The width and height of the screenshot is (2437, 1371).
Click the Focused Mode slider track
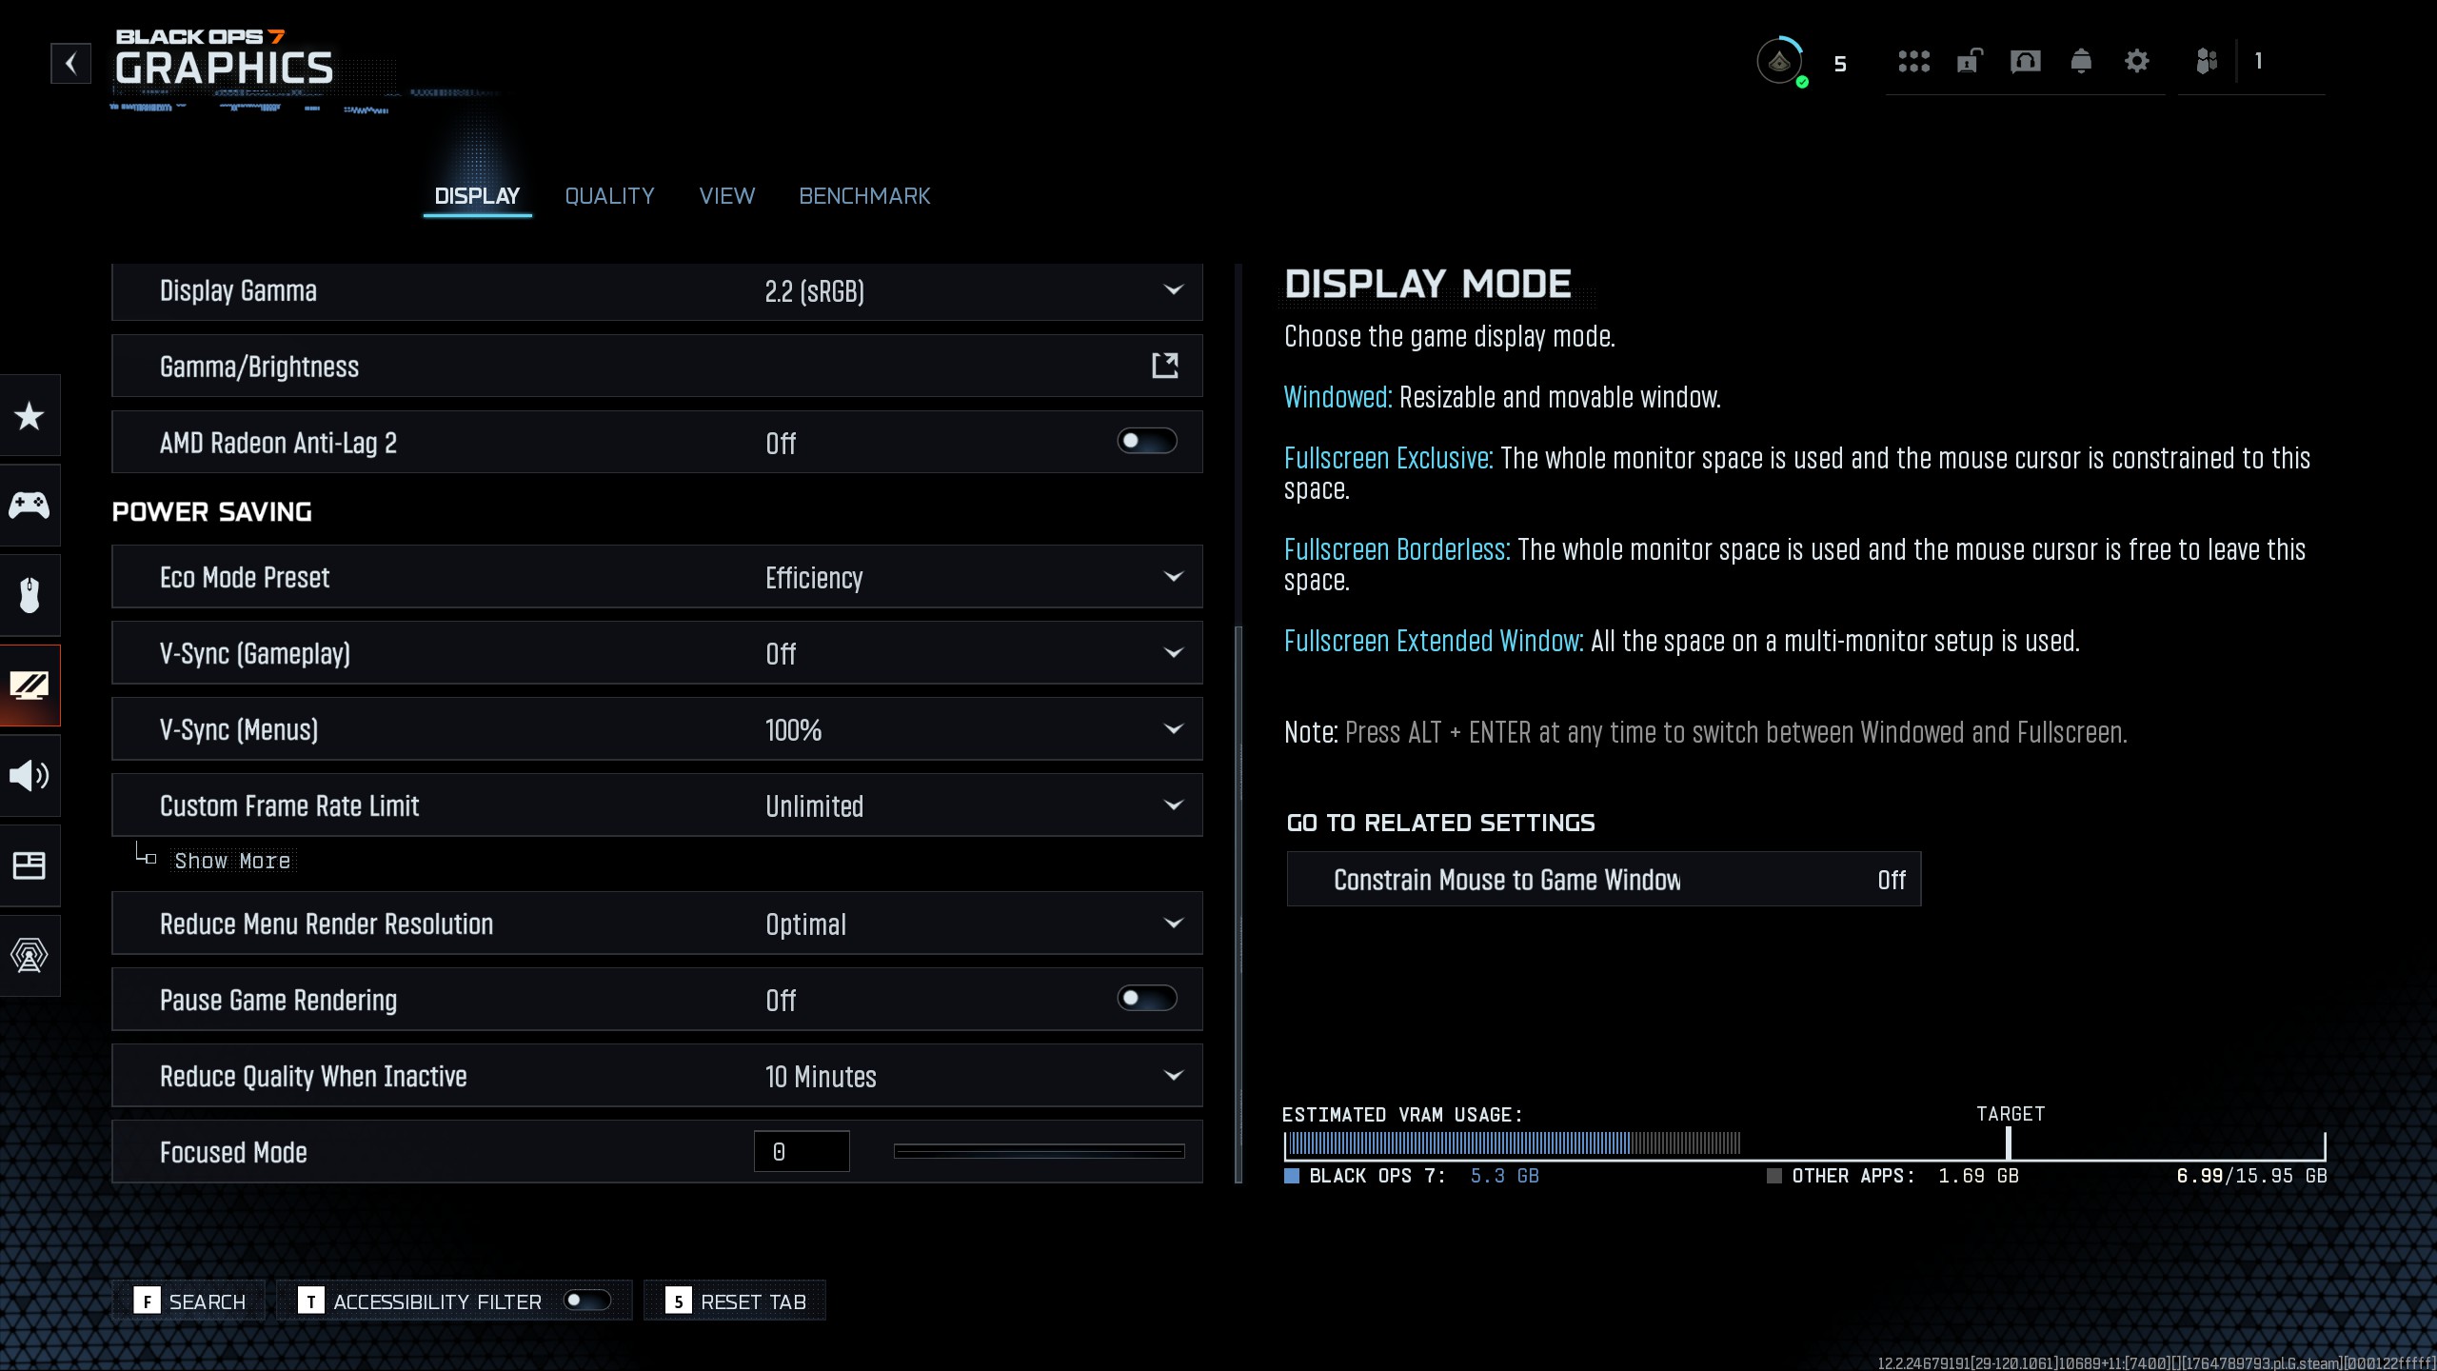click(1039, 1152)
